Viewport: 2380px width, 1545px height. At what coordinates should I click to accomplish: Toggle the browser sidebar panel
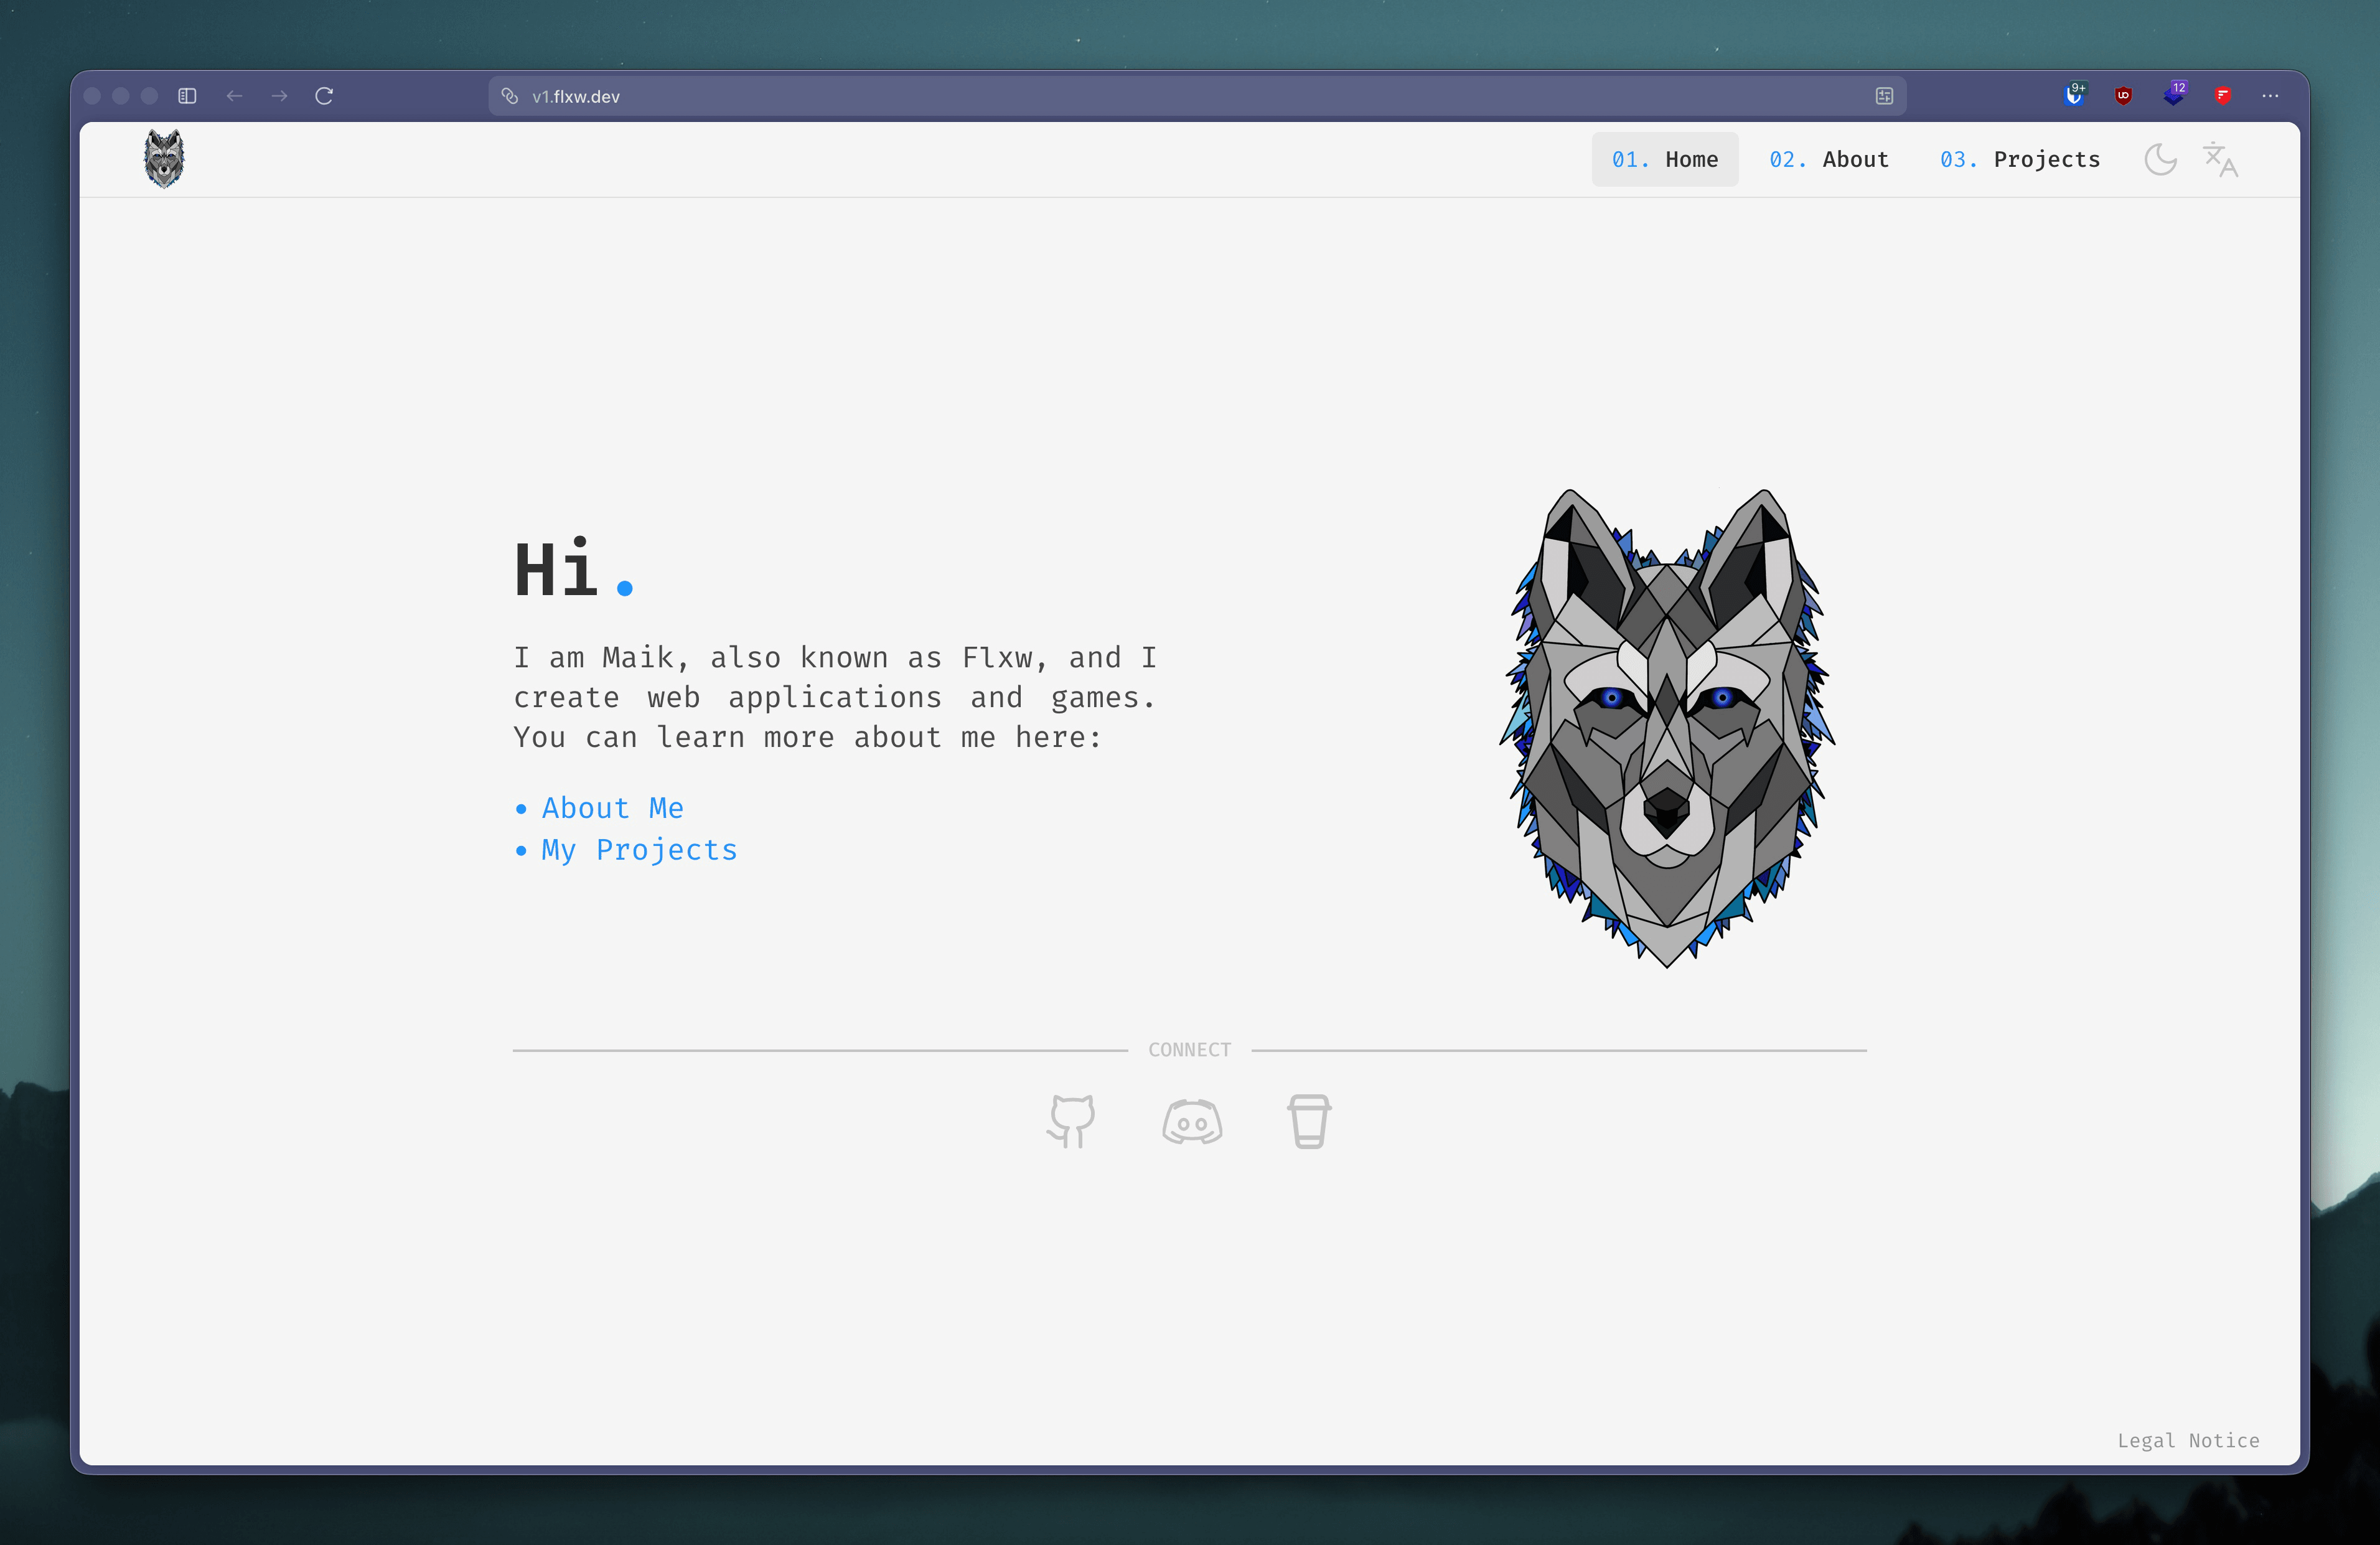point(187,95)
